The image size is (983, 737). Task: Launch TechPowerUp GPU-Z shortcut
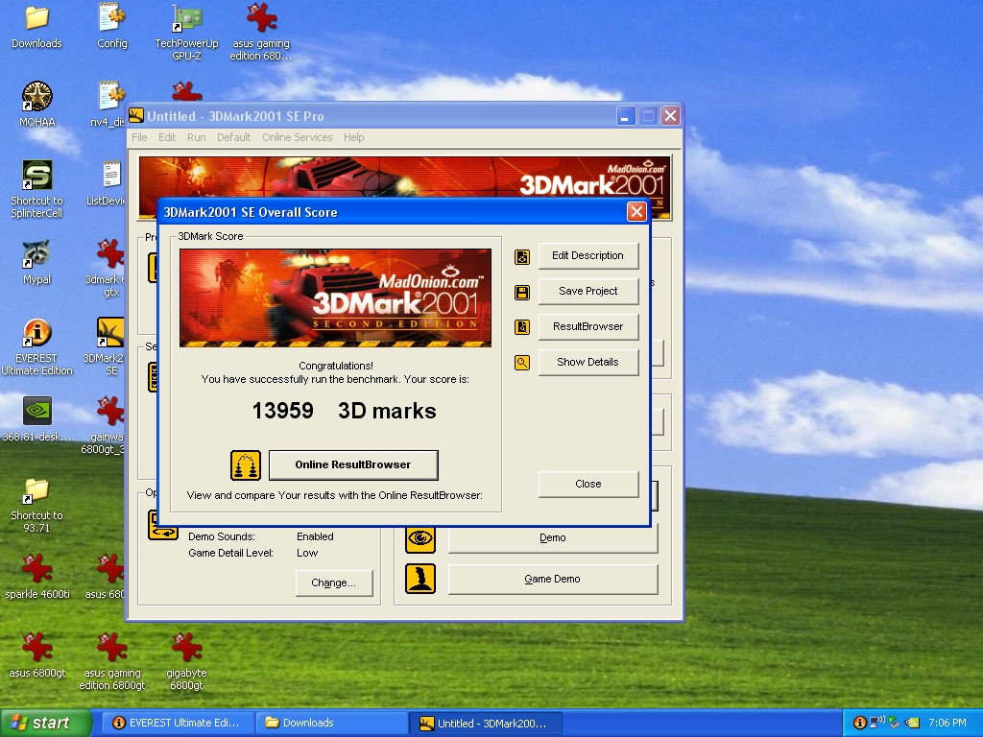[186, 33]
